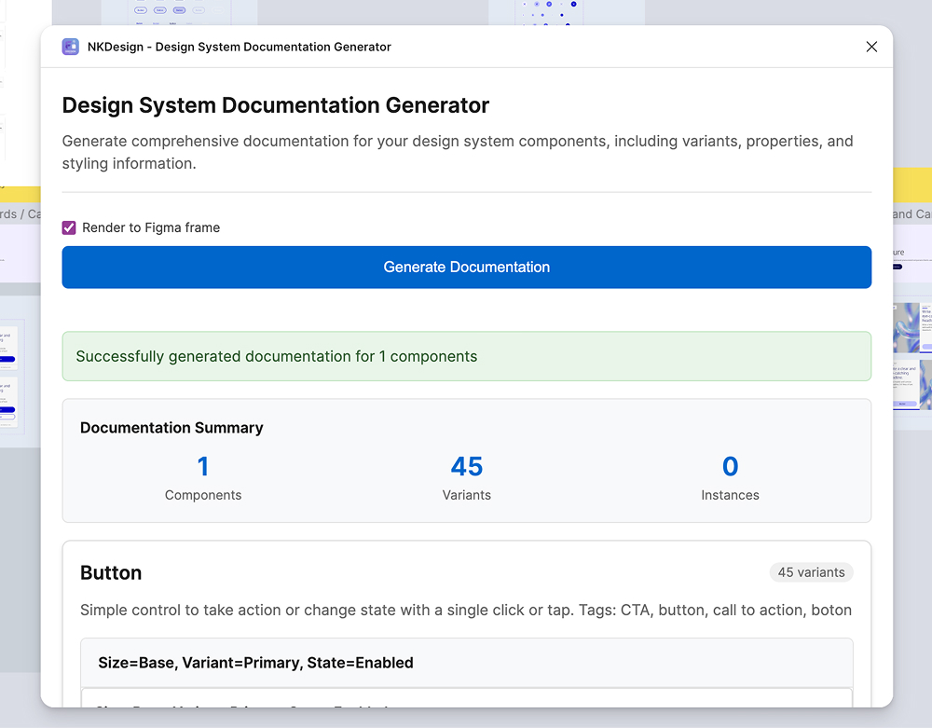The image size is (932, 728).
Task: Select the Components count number
Action: point(203,466)
